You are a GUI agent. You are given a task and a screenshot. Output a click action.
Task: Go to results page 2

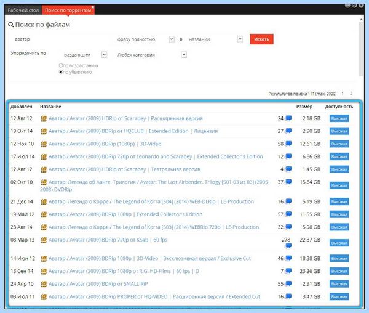tap(351, 93)
